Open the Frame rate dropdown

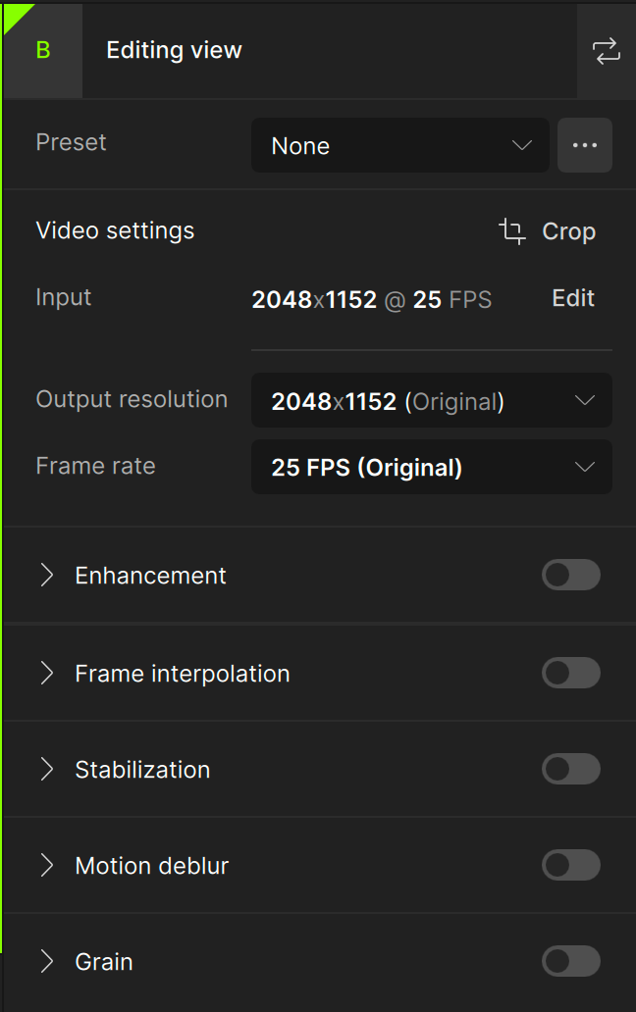432,467
